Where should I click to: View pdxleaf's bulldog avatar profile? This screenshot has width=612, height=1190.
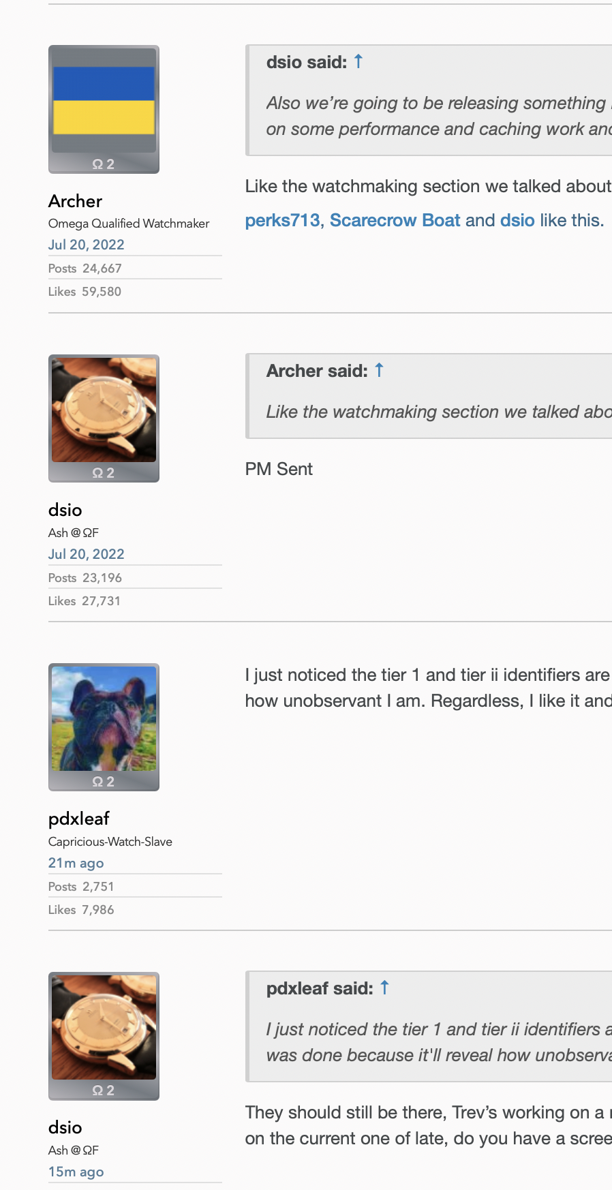click(x=104, y=719)
